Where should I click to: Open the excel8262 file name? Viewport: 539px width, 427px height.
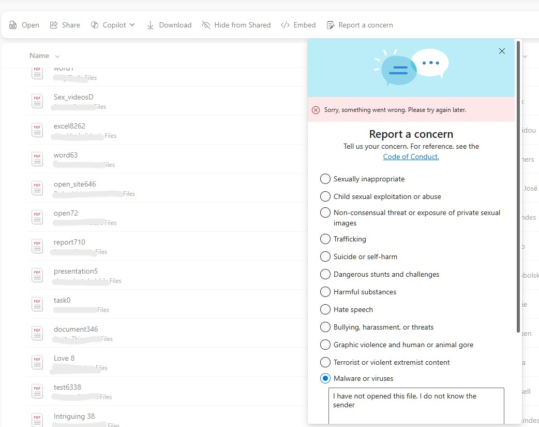click(69, 126)
